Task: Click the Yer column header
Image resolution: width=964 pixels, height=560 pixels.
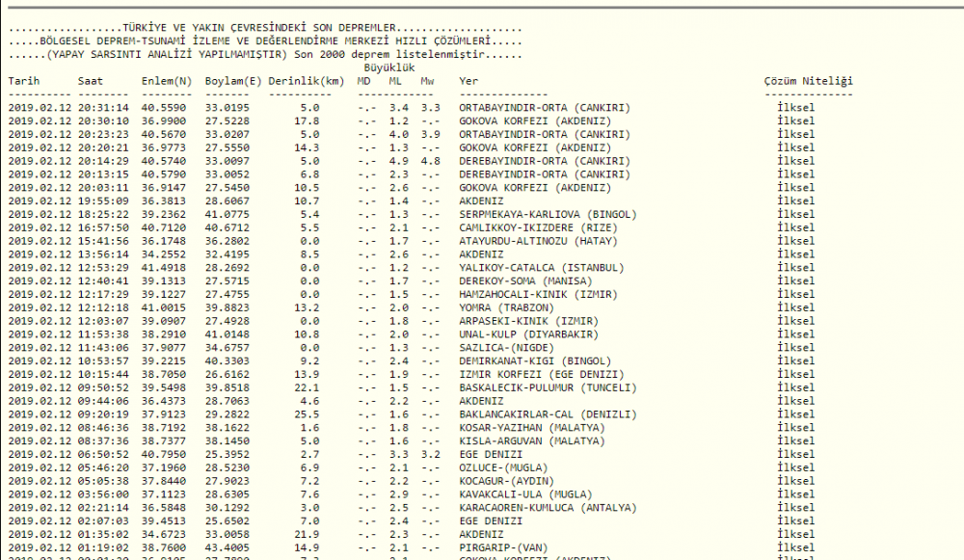Action: pos(469,81)
